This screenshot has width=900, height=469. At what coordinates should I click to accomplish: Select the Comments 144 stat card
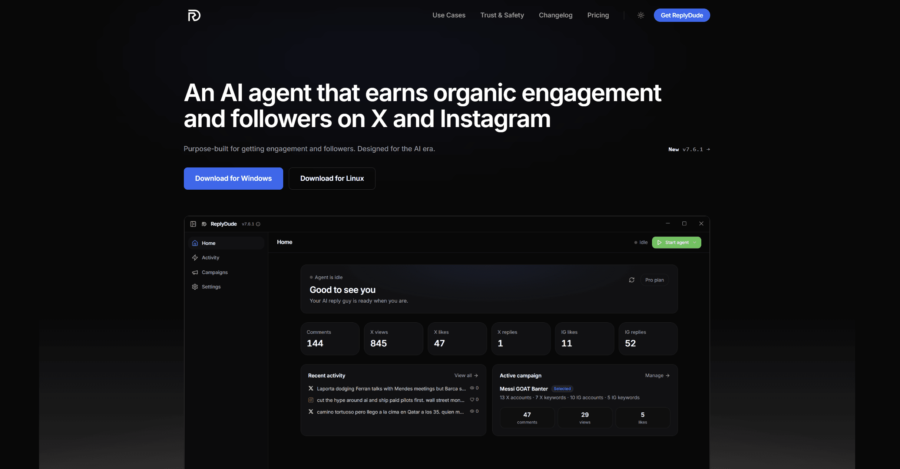click(x=330, y=339)
